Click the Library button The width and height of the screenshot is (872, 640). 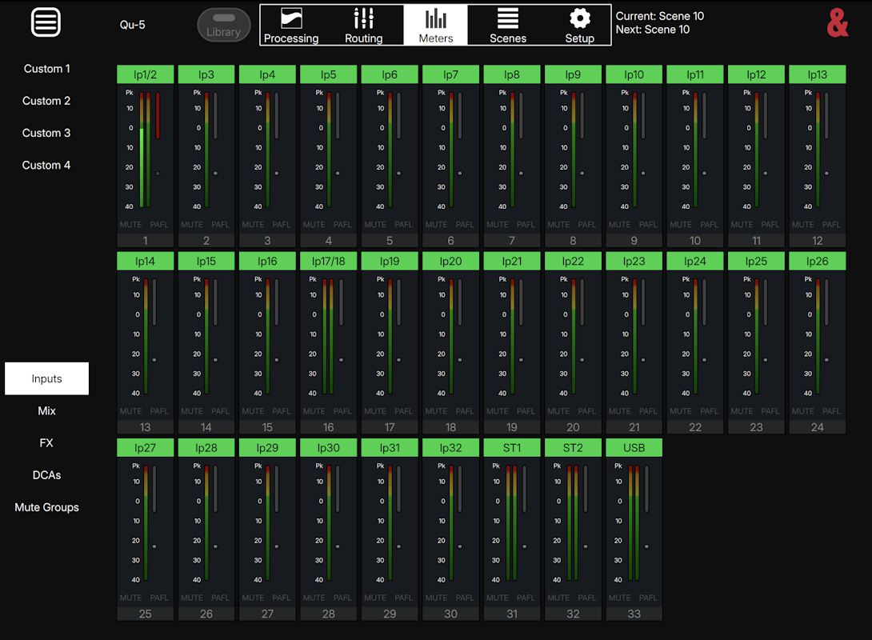coord(223,25)
